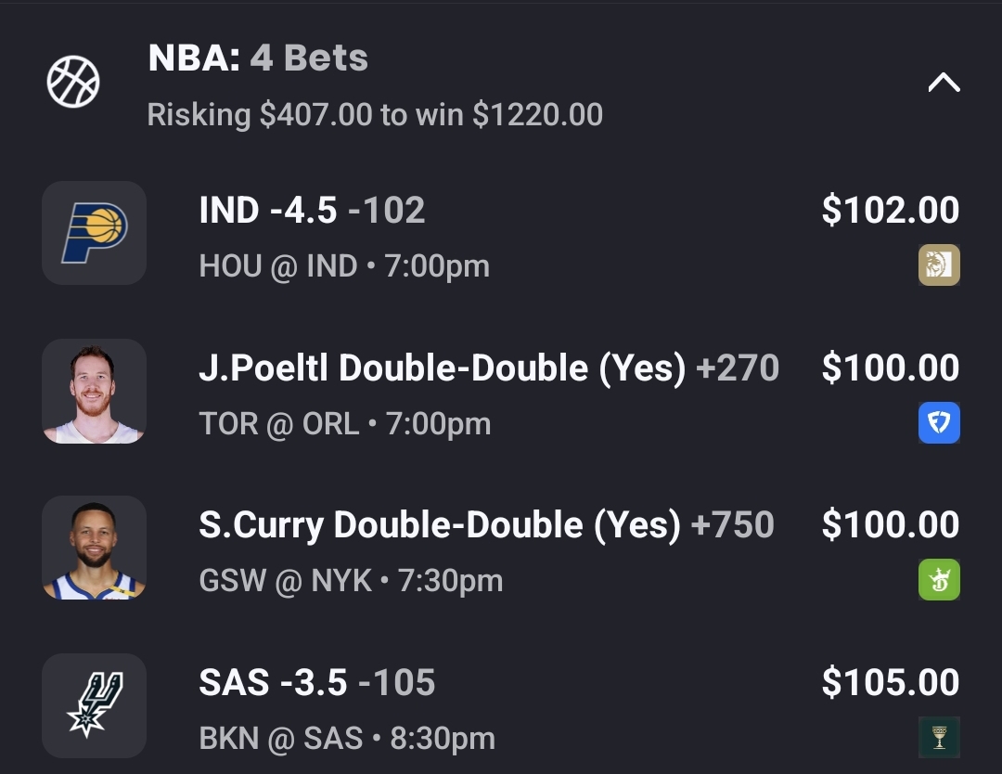The image size is (1002, 774).
Task: Tap the $102.00 stake on IND bet
Action: (890, 211)
